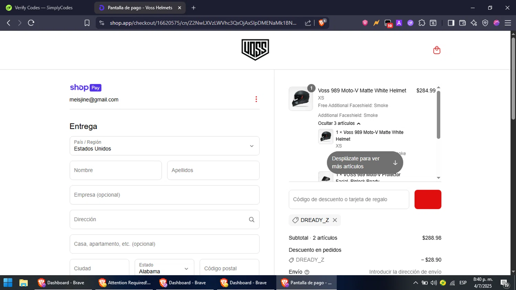This screenshot has height=290, width=516.
Task: Click the discount code or gift card field
Action: point(349,200)
